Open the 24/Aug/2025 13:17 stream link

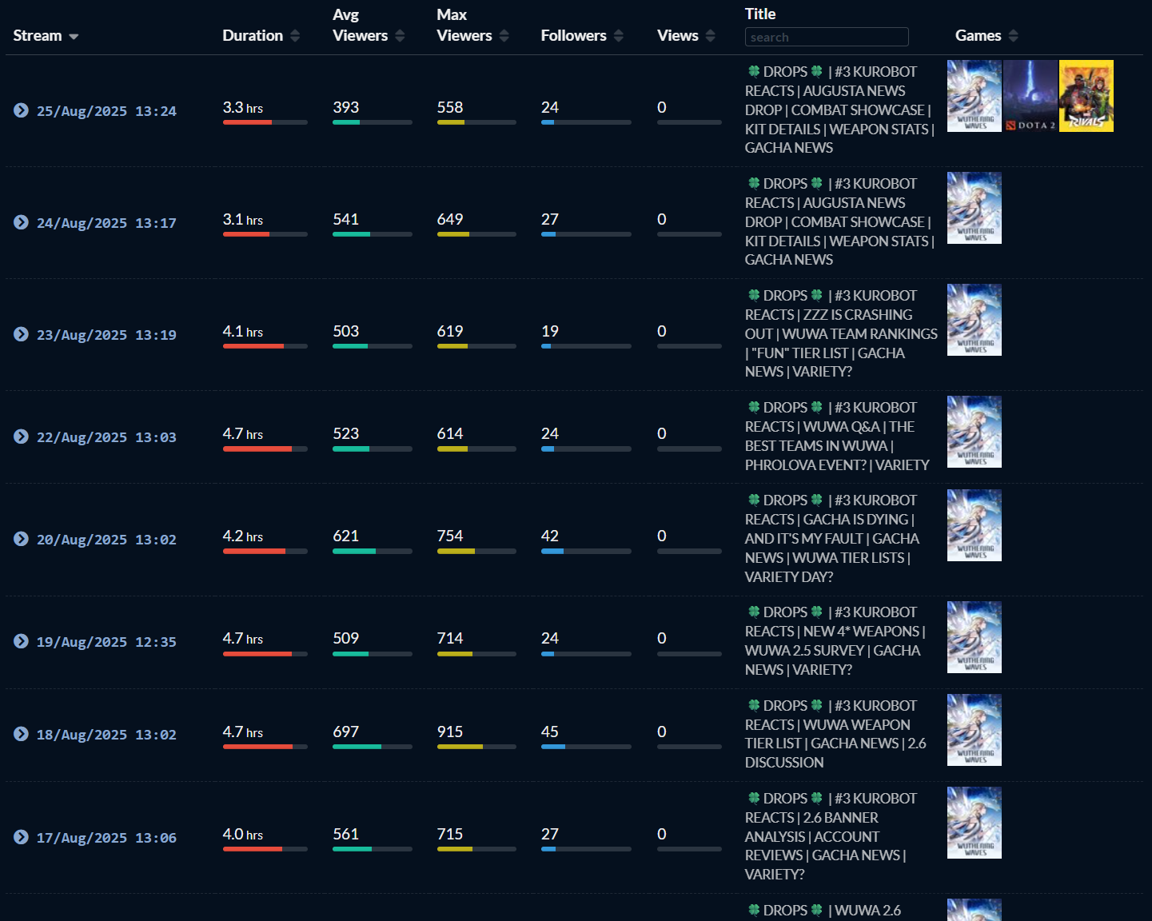106,223
